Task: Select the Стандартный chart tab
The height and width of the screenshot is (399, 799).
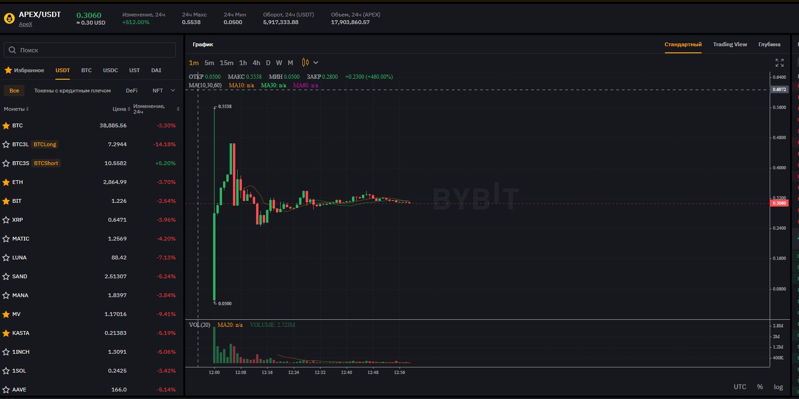Action: pyautogui.click(x=683, y=44)
